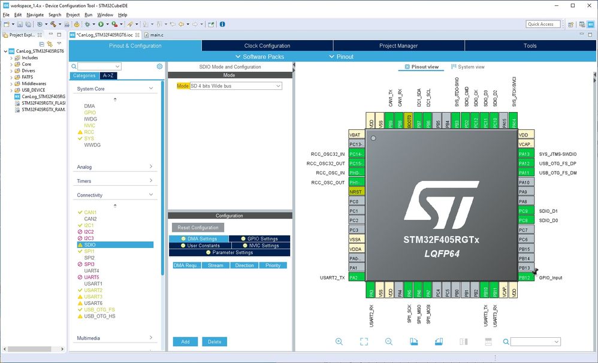Viewport: 598px width, 363px height.
Task: Click Link with Editor icon in Project Explorer
Action: (50, 44)
